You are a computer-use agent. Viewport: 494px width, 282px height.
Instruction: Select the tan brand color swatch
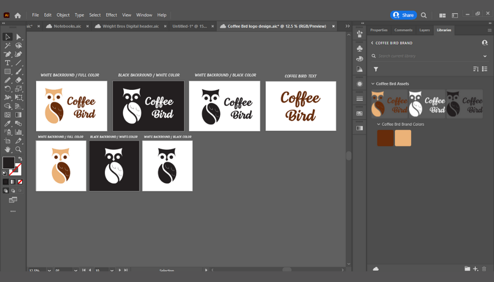point(403,138)
